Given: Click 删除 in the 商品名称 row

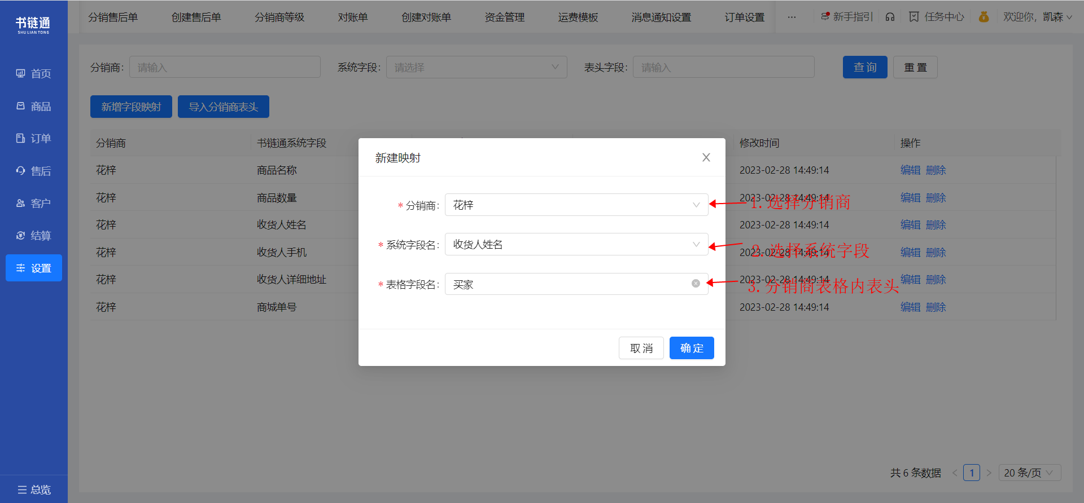Looking at the screenshot, I should coord(936,170).
